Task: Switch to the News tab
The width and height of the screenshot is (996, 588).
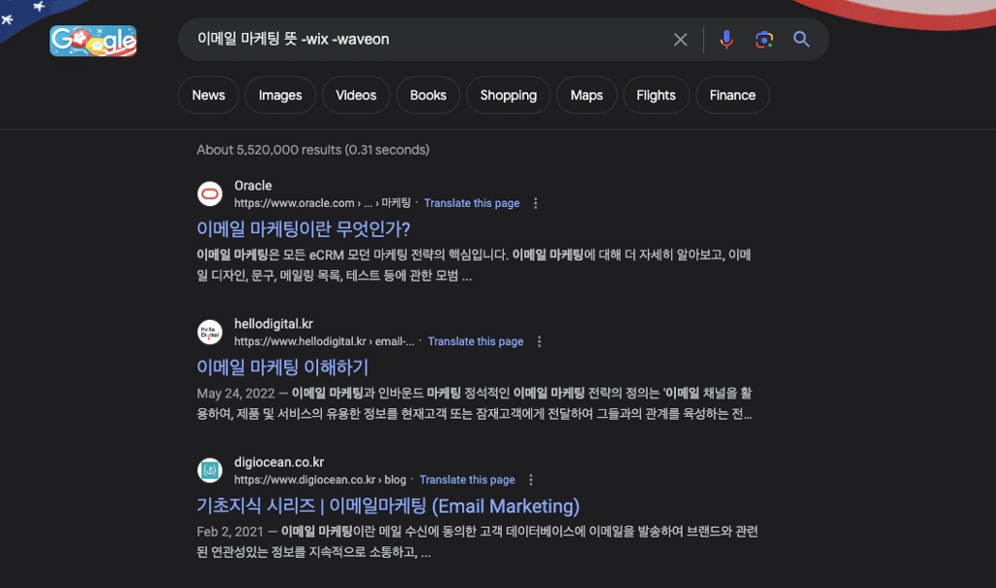Action: tap(208, 95)
